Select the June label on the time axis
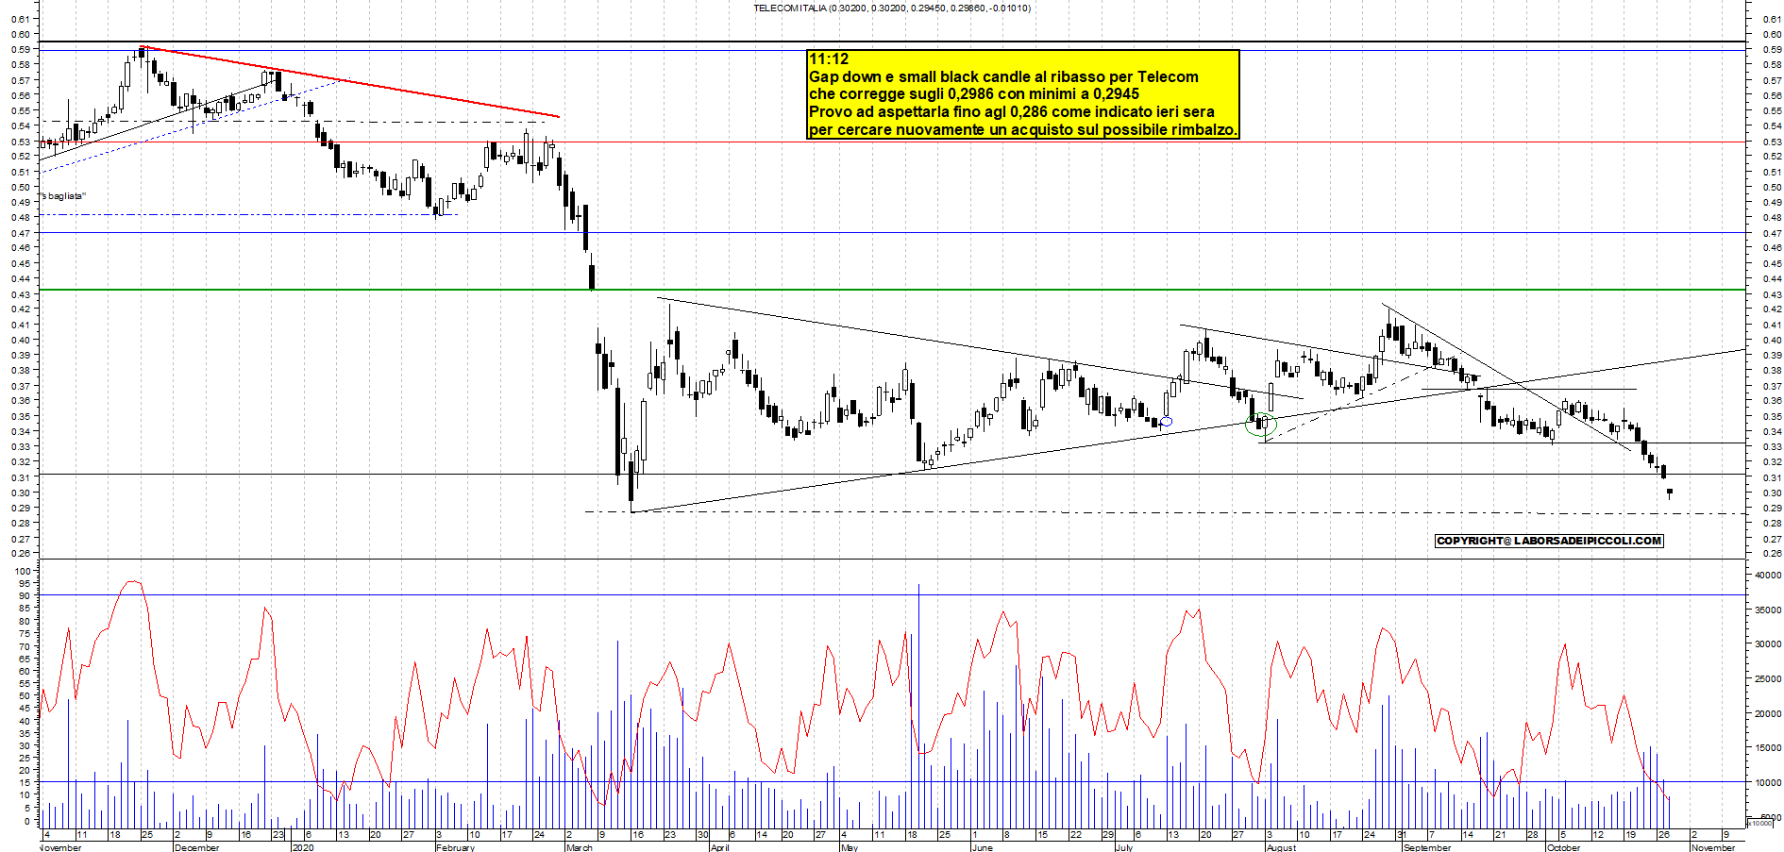The height and width of the screenshot is (852, 1784). pos(982,847)
